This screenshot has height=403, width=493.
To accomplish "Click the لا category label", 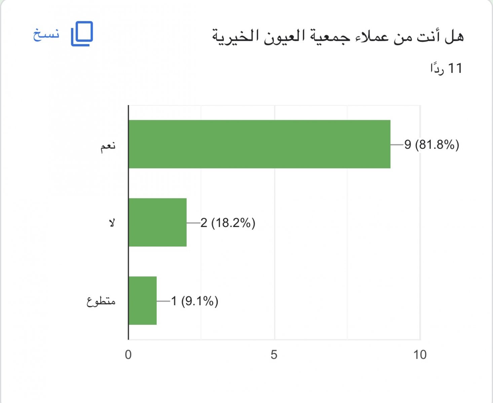I will 112,223.
